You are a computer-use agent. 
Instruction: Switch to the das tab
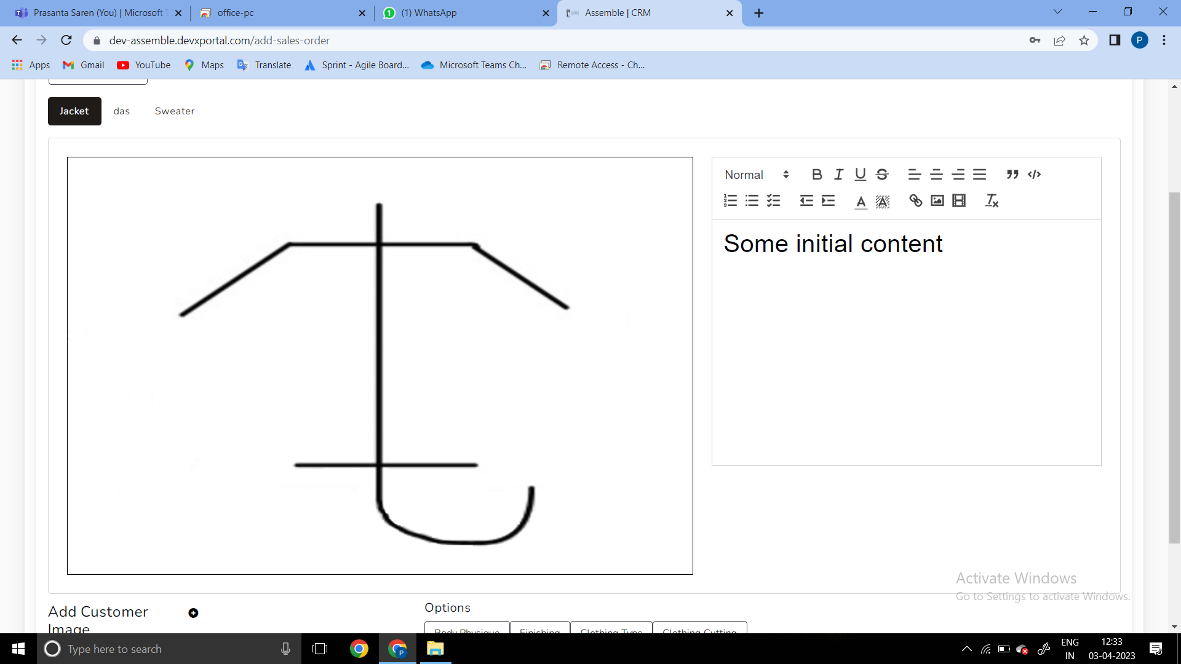pyautogui.click(x=122, y=111)
